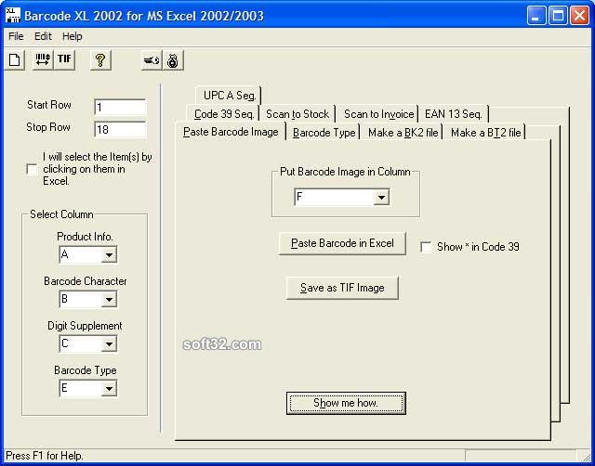Switch to the Scan to Stock tab
Viewport: 595px width, 466px height.
(x=297, y=114)
